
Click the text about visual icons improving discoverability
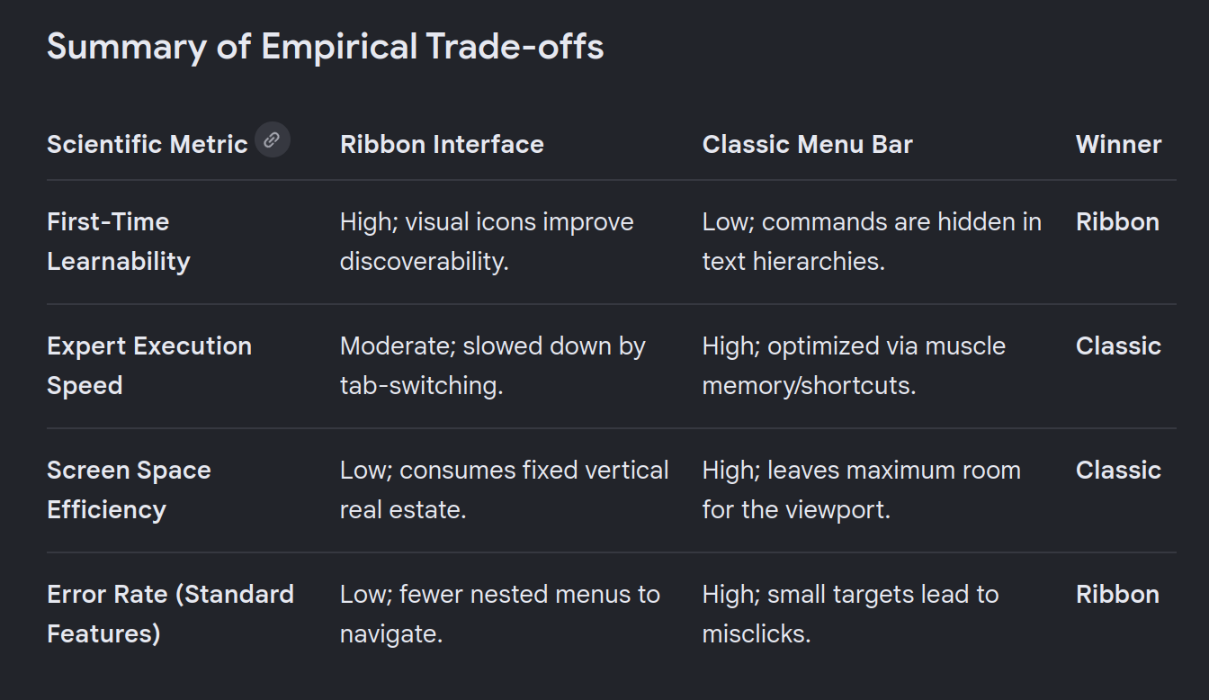[487, 241]
